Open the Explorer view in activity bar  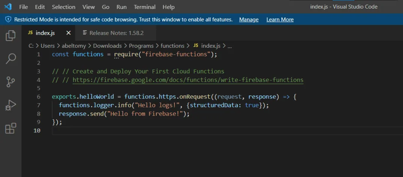10,35
